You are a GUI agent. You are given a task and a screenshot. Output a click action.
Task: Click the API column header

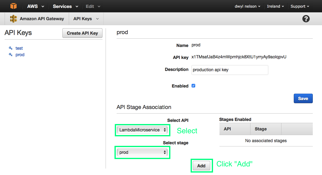pyautogui.click(x=235, y=129)
